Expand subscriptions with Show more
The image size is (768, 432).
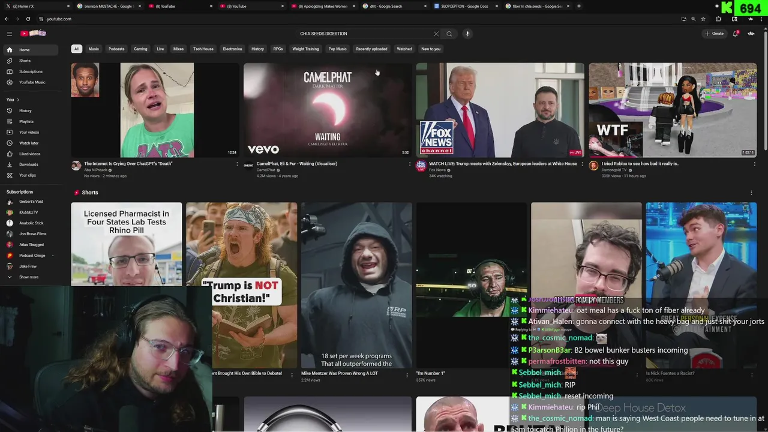click(28, 277)
